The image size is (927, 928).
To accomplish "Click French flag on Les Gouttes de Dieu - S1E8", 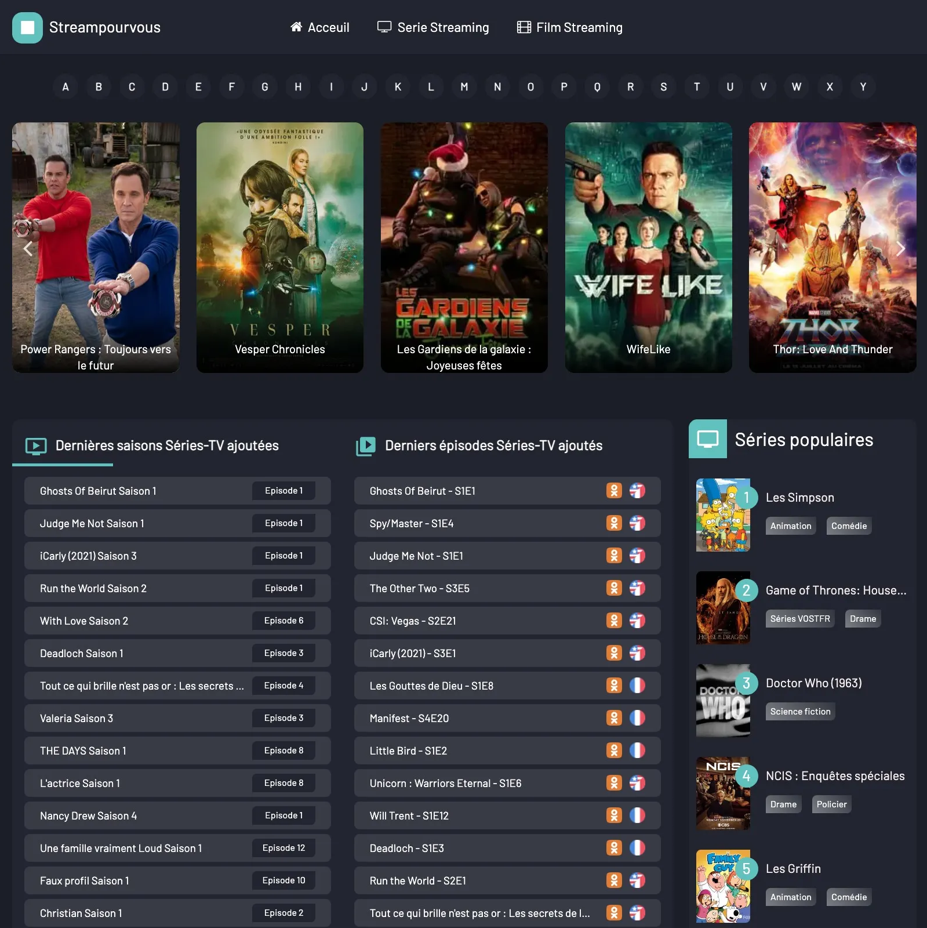I will coord(637,686).
